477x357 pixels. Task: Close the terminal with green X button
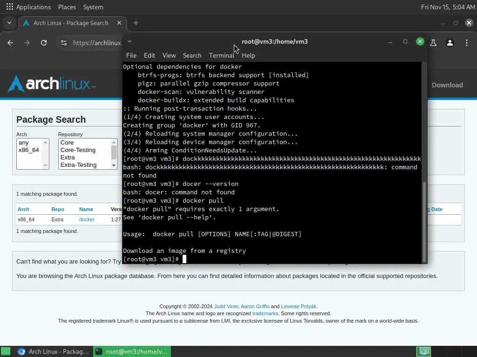click(x=420, y=41)
